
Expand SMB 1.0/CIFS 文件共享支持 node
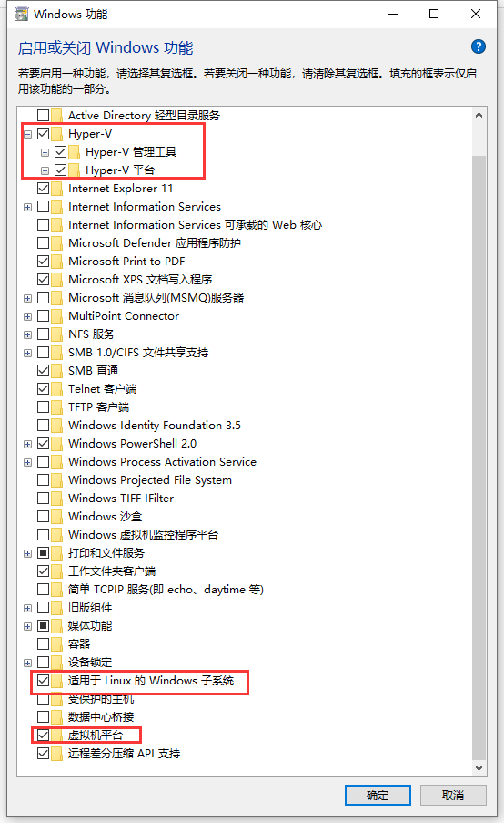click(x=28, y=354)
